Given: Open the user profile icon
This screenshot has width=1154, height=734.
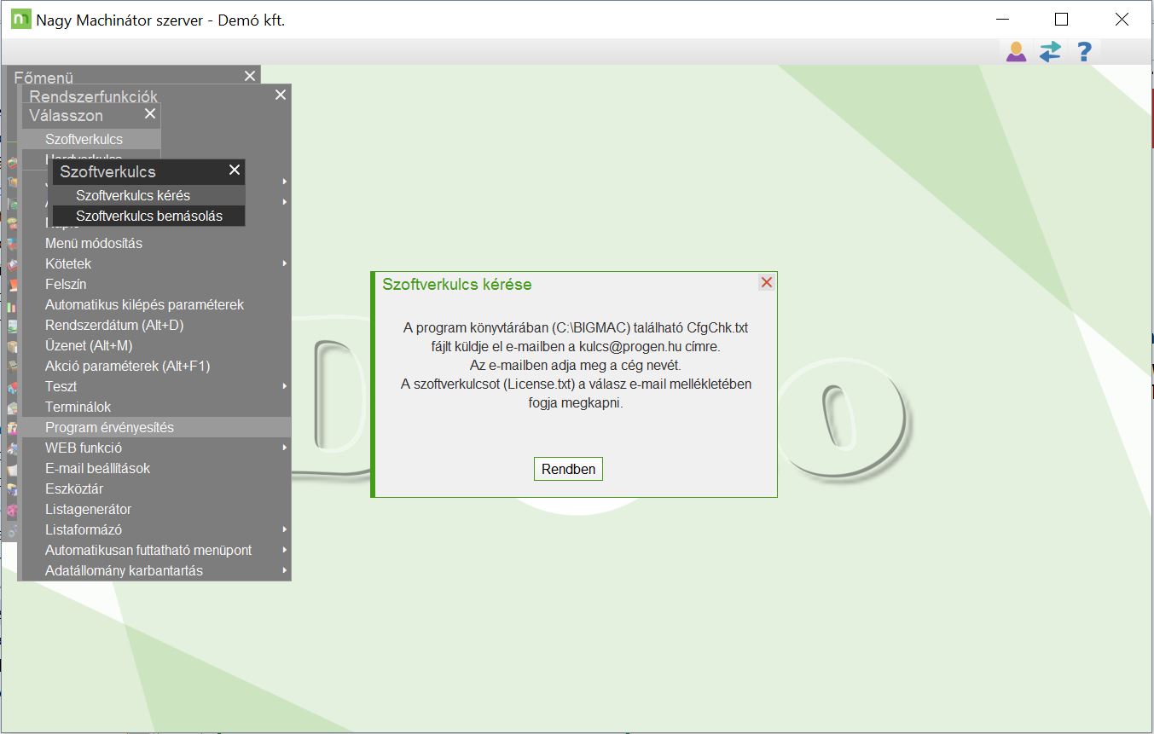Looking at the screenshot, I should click(1016, 52).
